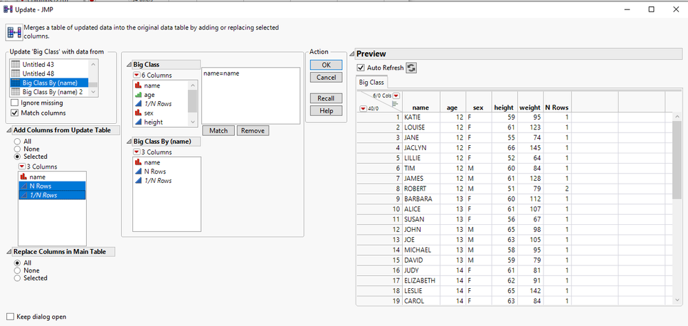Open the Add Columns 3 Columns red triangle menu

click(21, 166)
